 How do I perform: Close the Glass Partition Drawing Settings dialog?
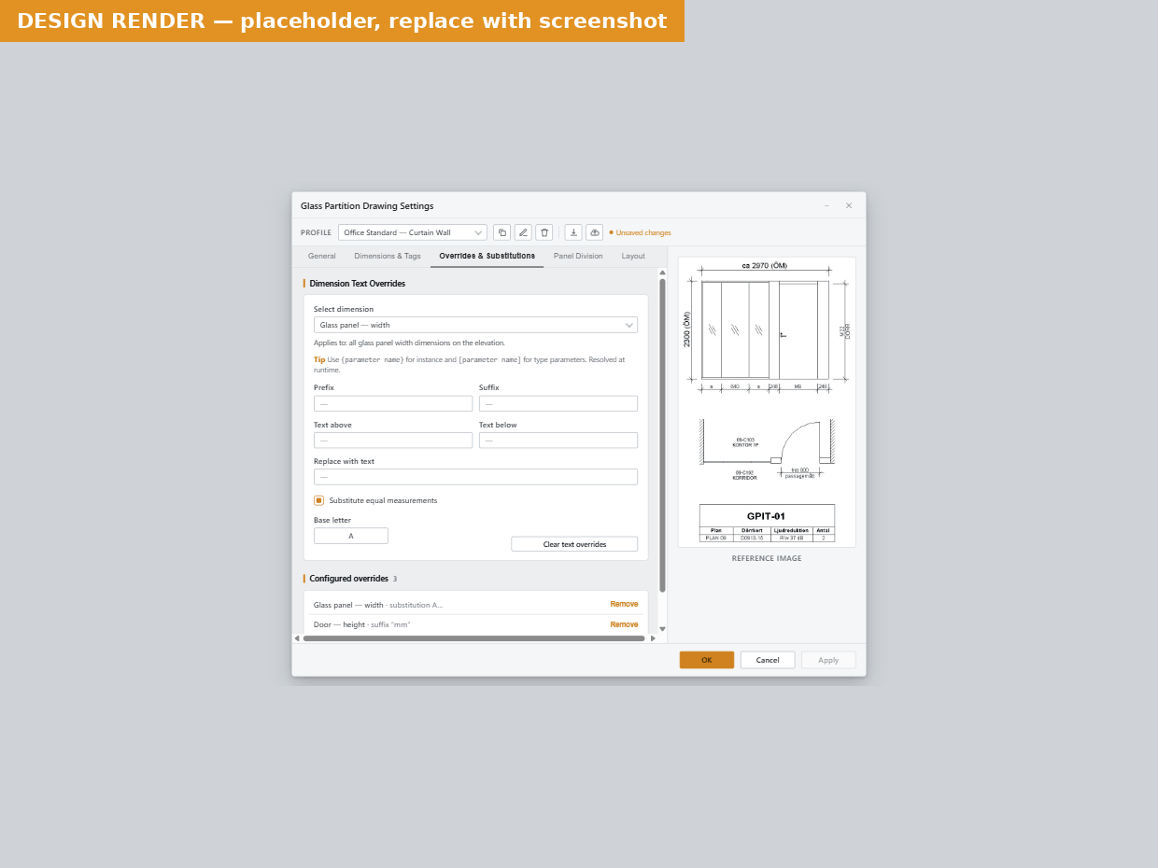(x=849, y=206)
